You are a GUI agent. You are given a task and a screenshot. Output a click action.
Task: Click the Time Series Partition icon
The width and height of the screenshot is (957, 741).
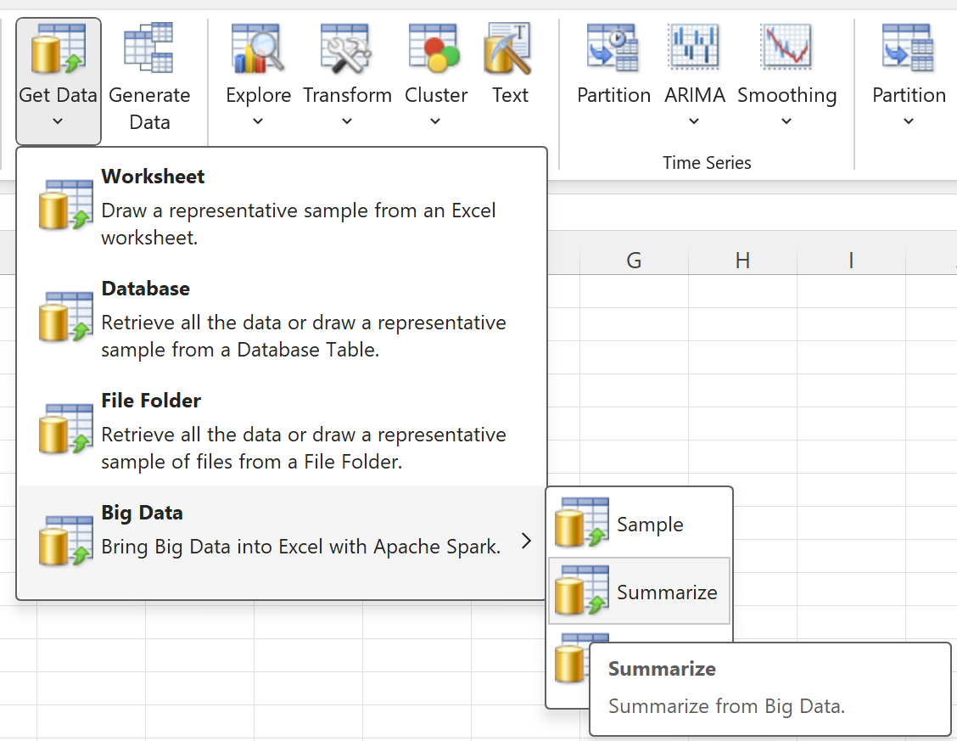tap(613, 49)
